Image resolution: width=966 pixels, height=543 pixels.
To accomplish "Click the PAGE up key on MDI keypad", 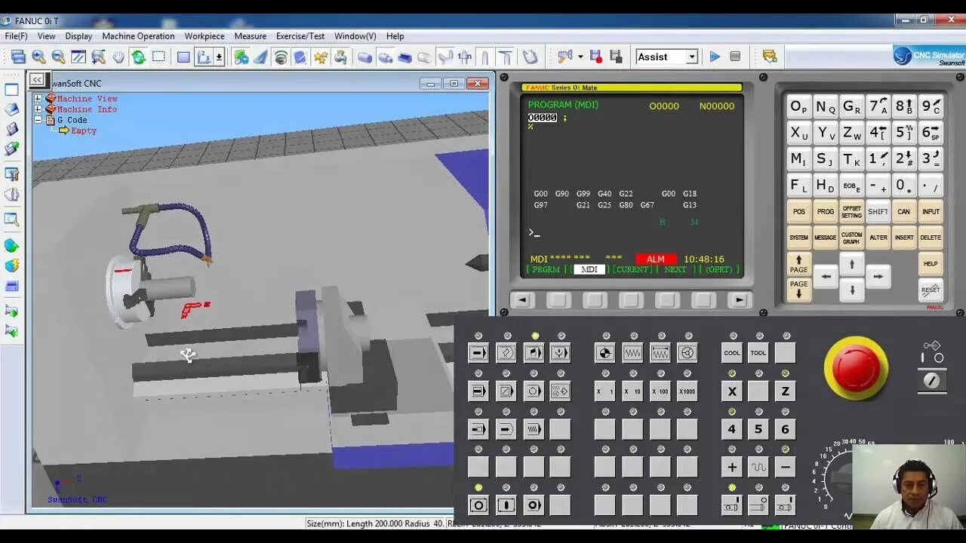I will tap(799, 264).
